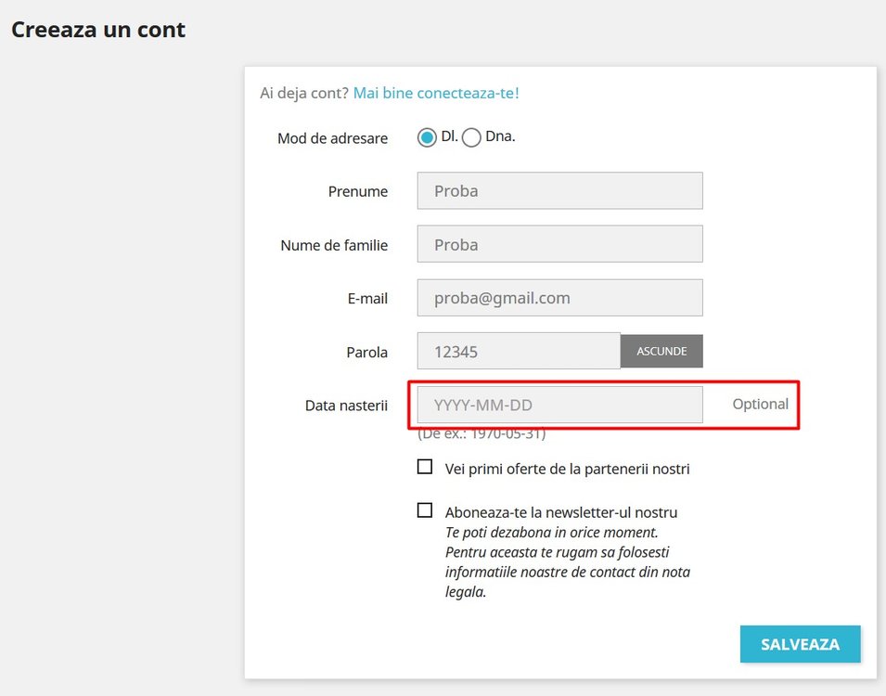886x696 pixels.
Task: Focus the Prenume text input box
Action: 559,191
